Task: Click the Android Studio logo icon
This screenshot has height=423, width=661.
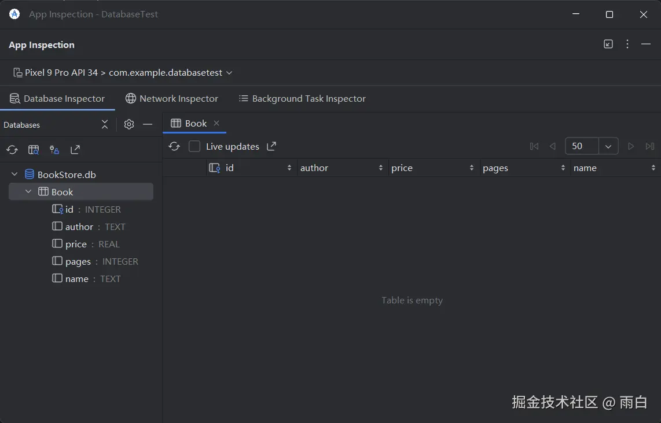Action: coord(14,14)
